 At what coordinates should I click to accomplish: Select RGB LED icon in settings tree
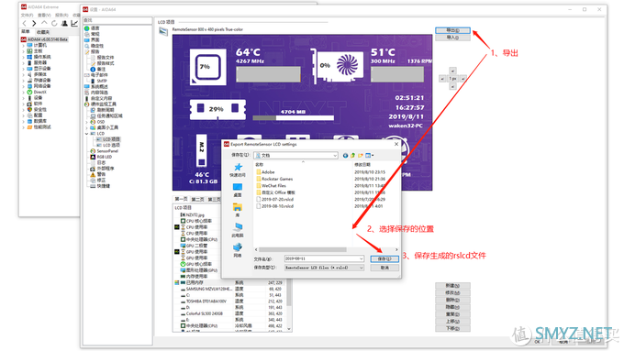[93, 157]
